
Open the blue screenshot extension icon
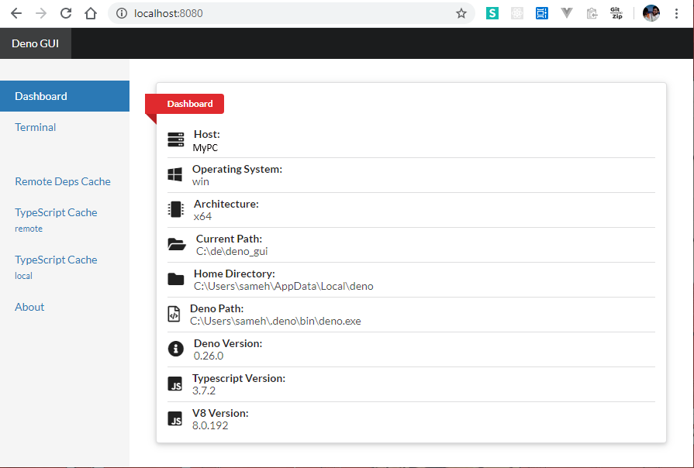click(x=542, y=13)
